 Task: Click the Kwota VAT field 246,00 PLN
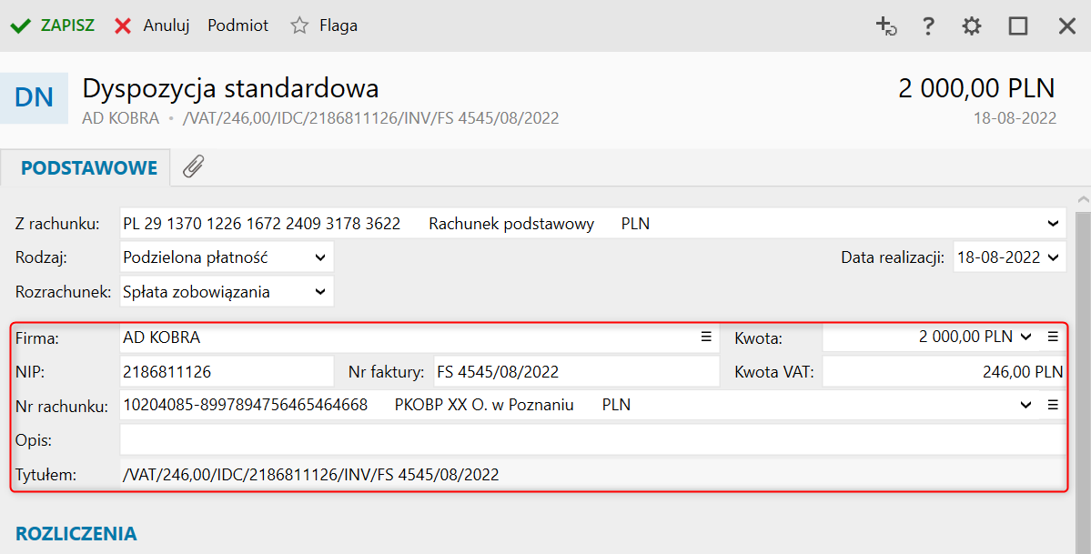click(945, 372)
